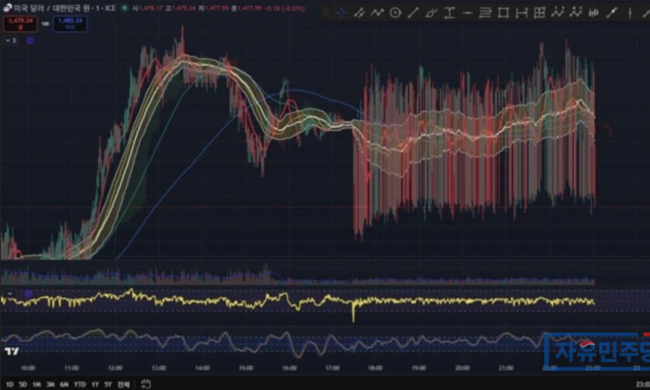Select the brush tool in toolbar

pyautogui.click(x=612, y=12)
